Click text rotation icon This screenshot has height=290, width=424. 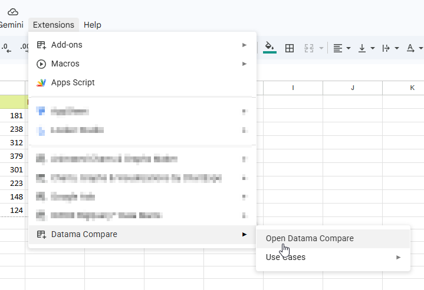tap(410, 48)
